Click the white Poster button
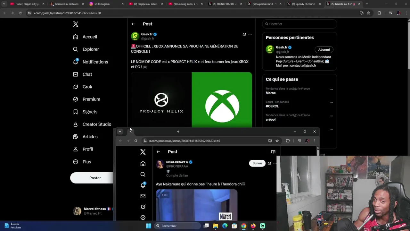The height and width of the screenshot is (231, 410). click(92, 178)
